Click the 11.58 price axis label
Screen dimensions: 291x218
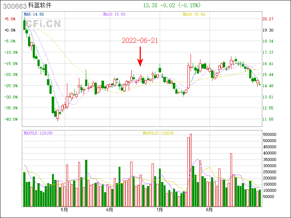click(x=268, y=119)
